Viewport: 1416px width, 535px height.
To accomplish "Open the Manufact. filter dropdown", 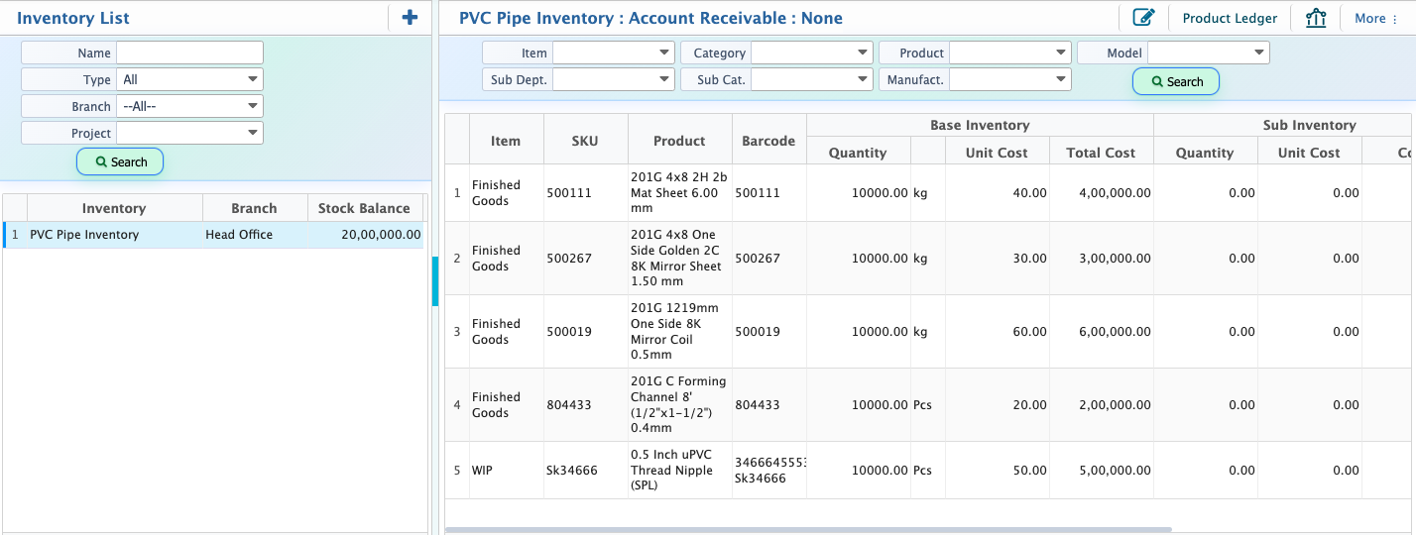I will pyautogui.click(x=1010, y=79).
